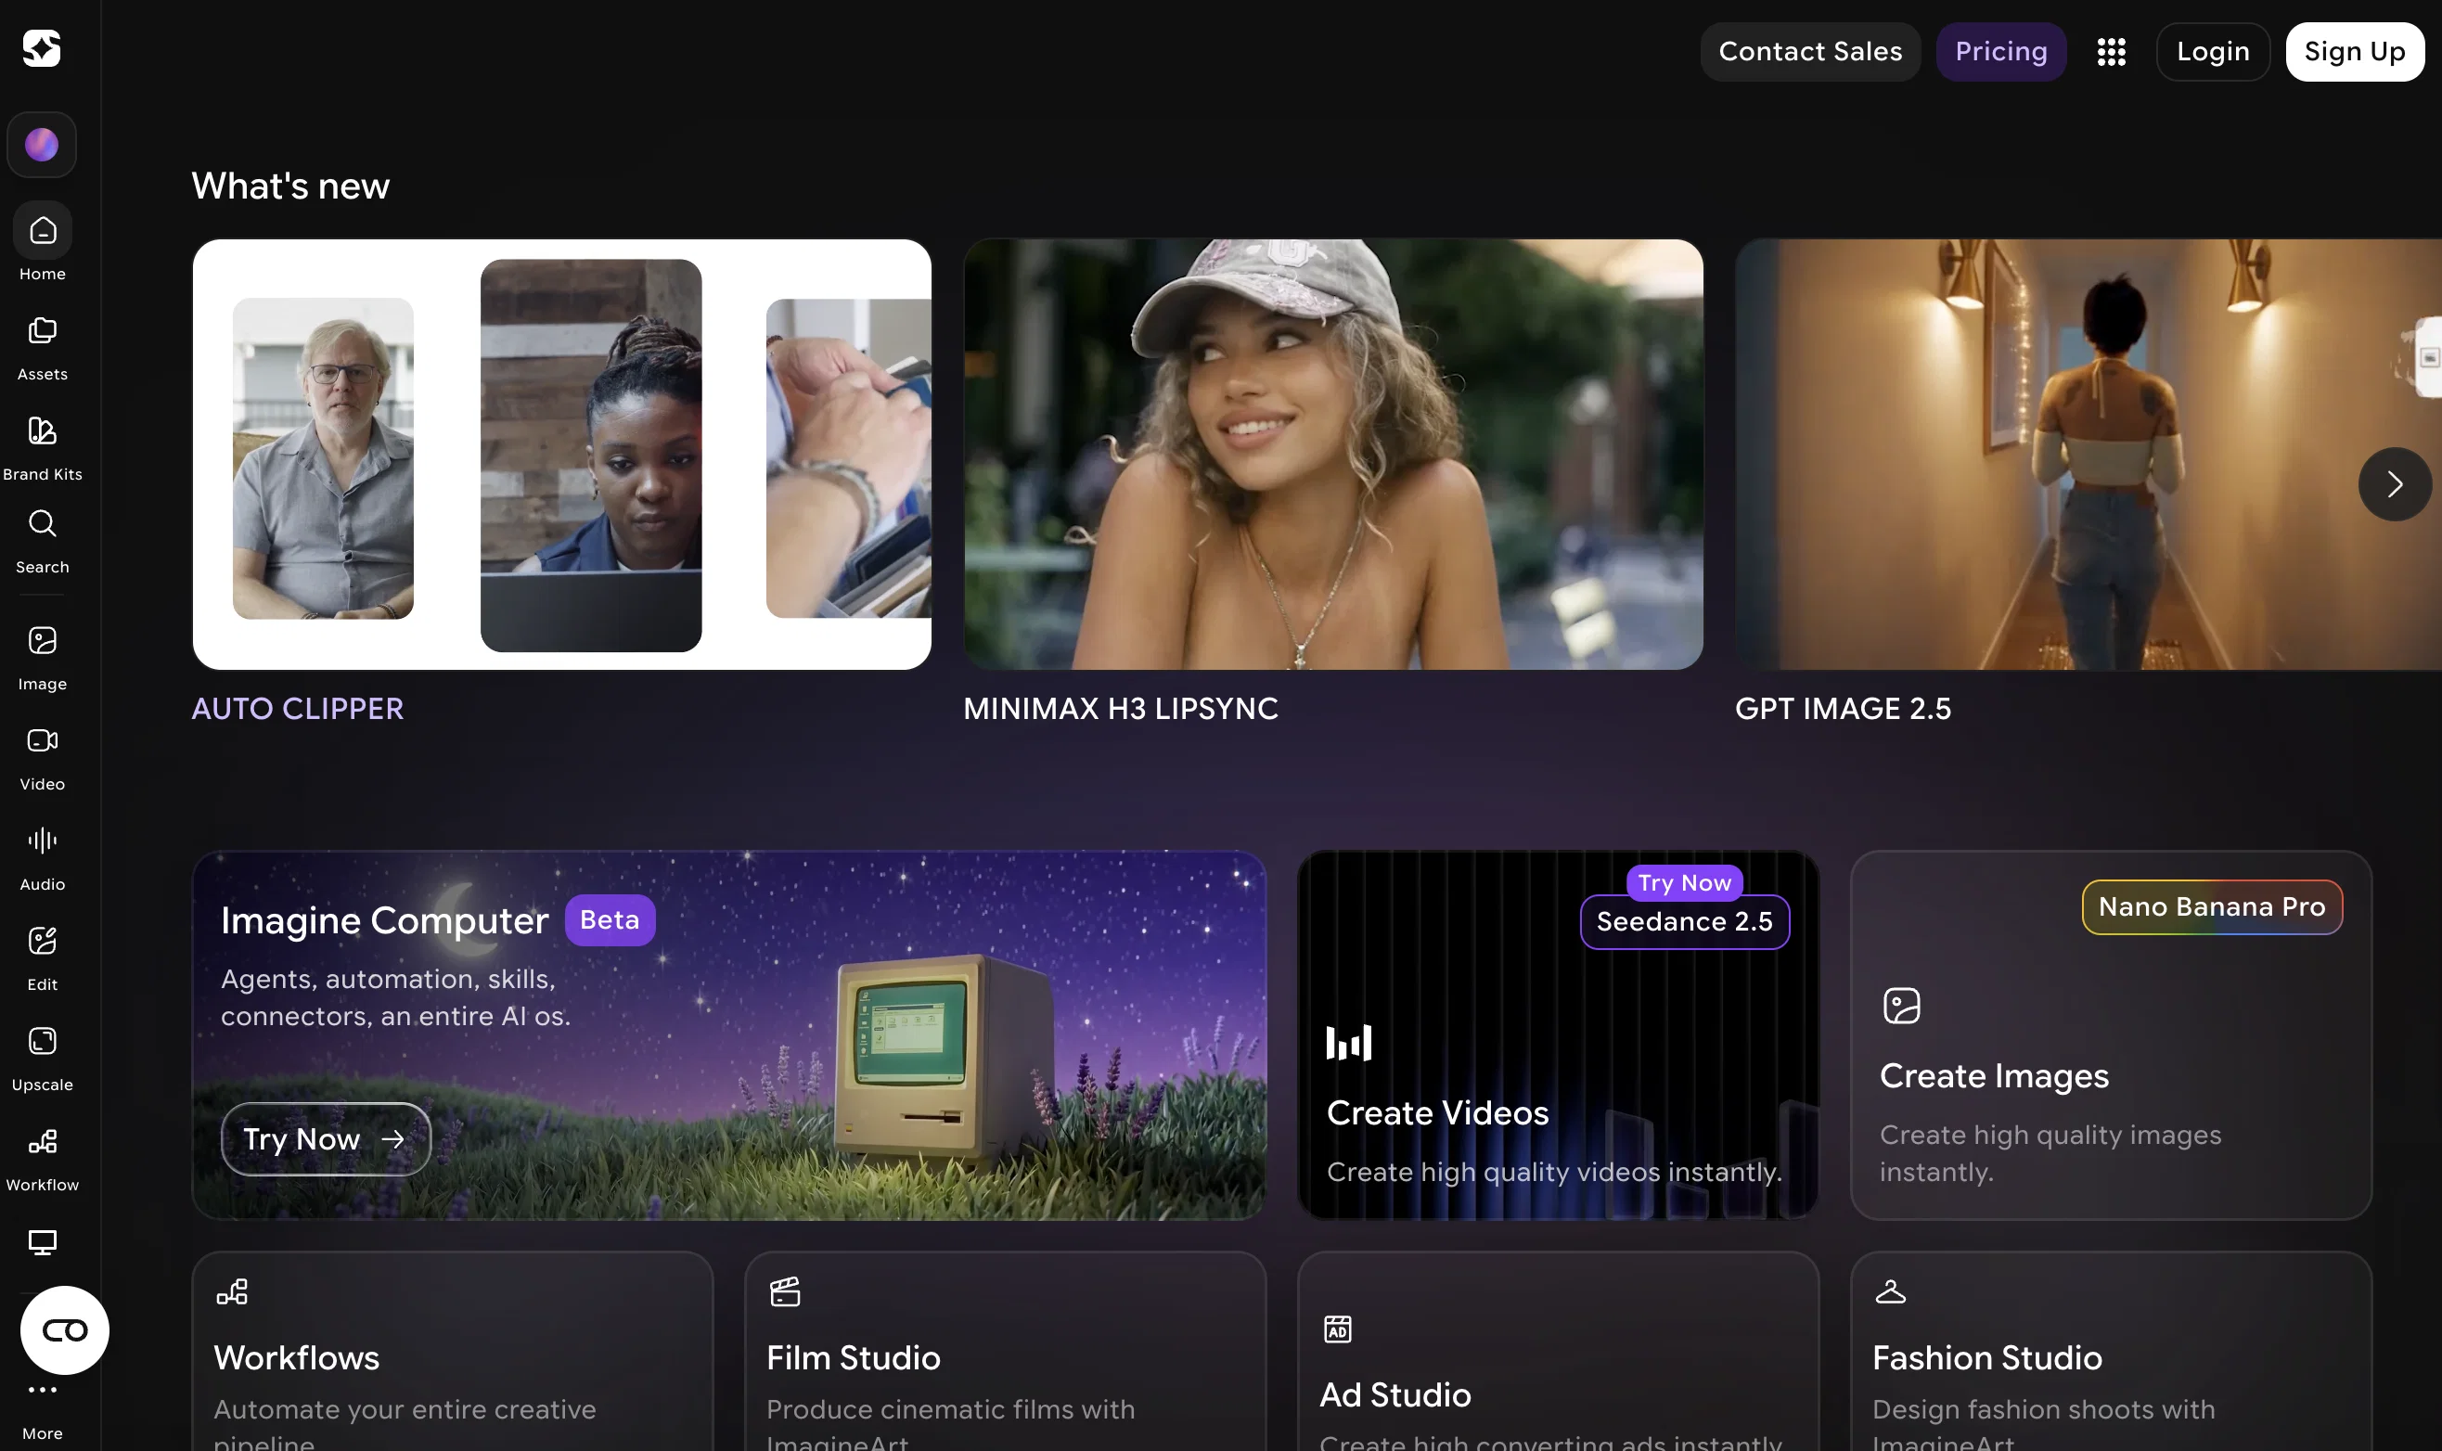
Task: Open Brand Kits in sidebar
Action: click(x=42, y=448)
